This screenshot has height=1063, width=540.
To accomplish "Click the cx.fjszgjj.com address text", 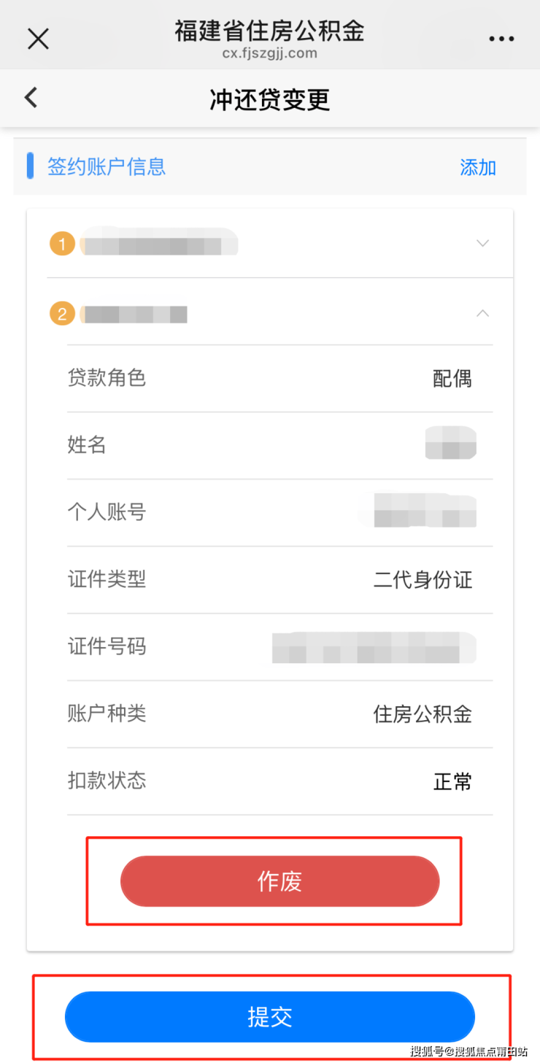I will click(x=269, y=53).
